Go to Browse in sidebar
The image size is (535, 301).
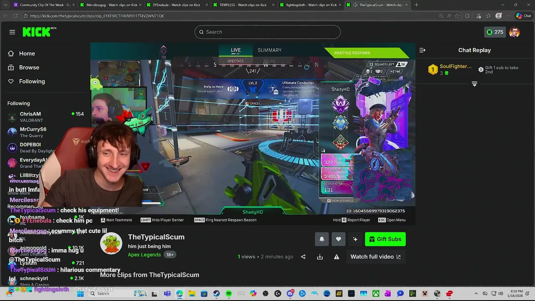24,67
